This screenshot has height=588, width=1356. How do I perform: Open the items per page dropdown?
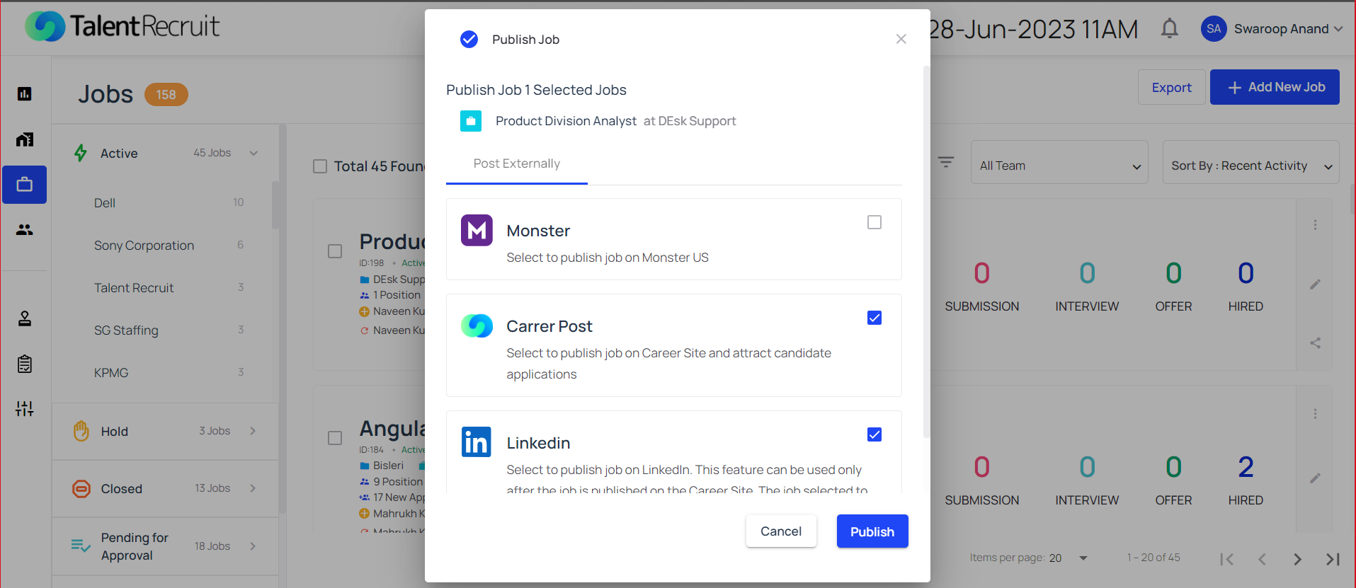(1068, 558)
